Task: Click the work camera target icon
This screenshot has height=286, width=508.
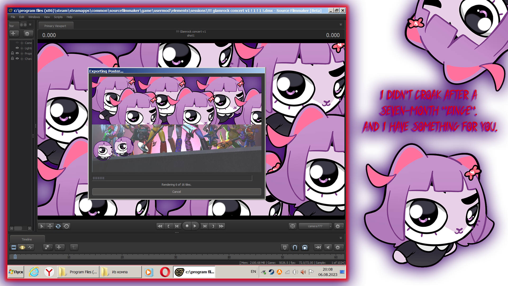Action: pyautogui.click(x=292, y=226)
